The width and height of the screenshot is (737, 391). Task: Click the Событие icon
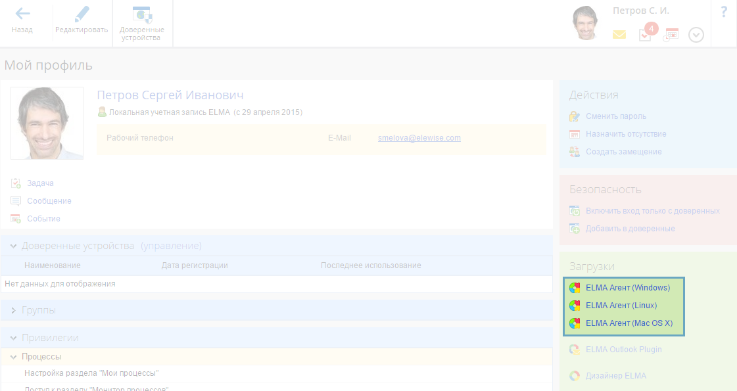point(16,219)
